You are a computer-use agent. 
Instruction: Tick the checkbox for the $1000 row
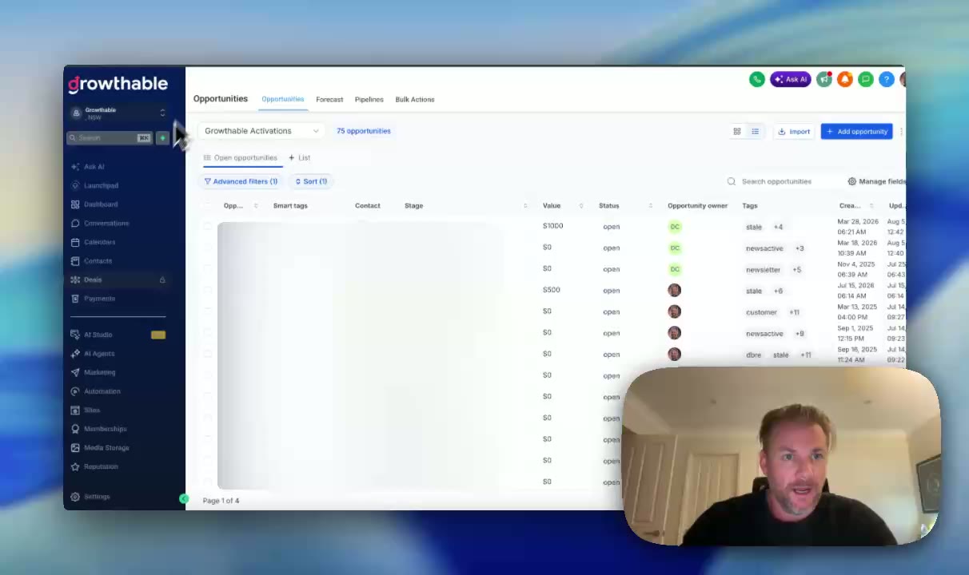point(208,226)
